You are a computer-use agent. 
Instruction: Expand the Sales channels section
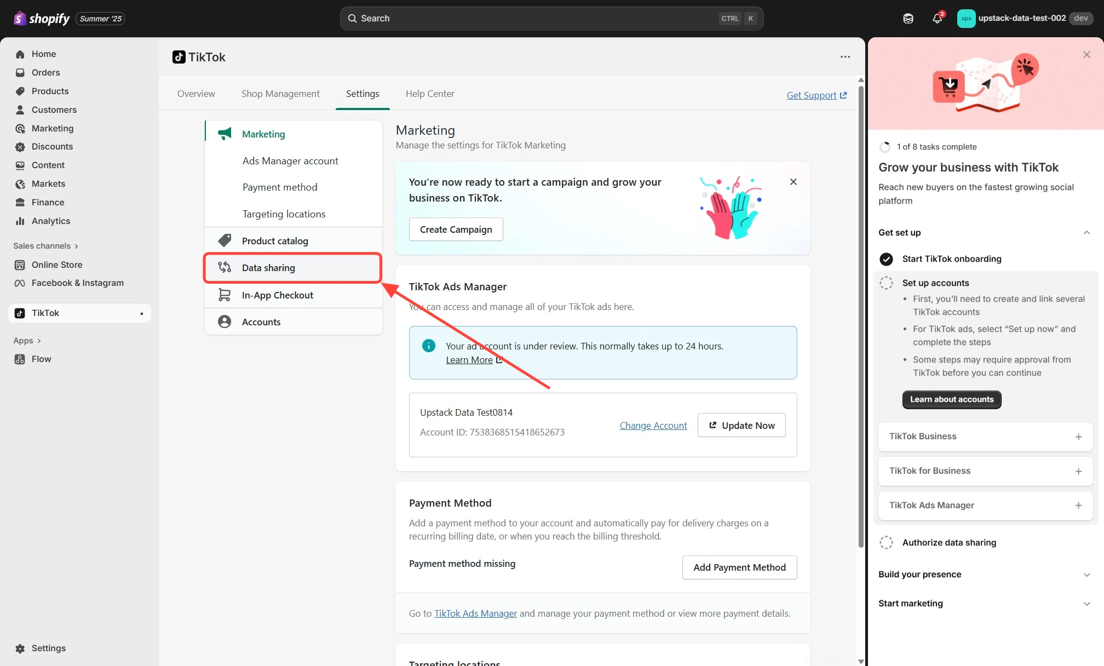click(46, 246)
